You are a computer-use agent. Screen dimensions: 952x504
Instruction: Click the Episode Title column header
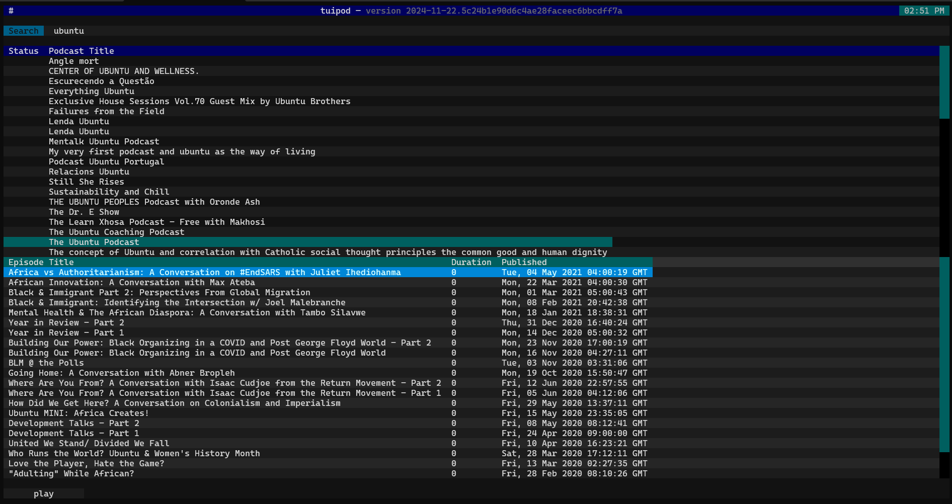click(x=41, y=262)
